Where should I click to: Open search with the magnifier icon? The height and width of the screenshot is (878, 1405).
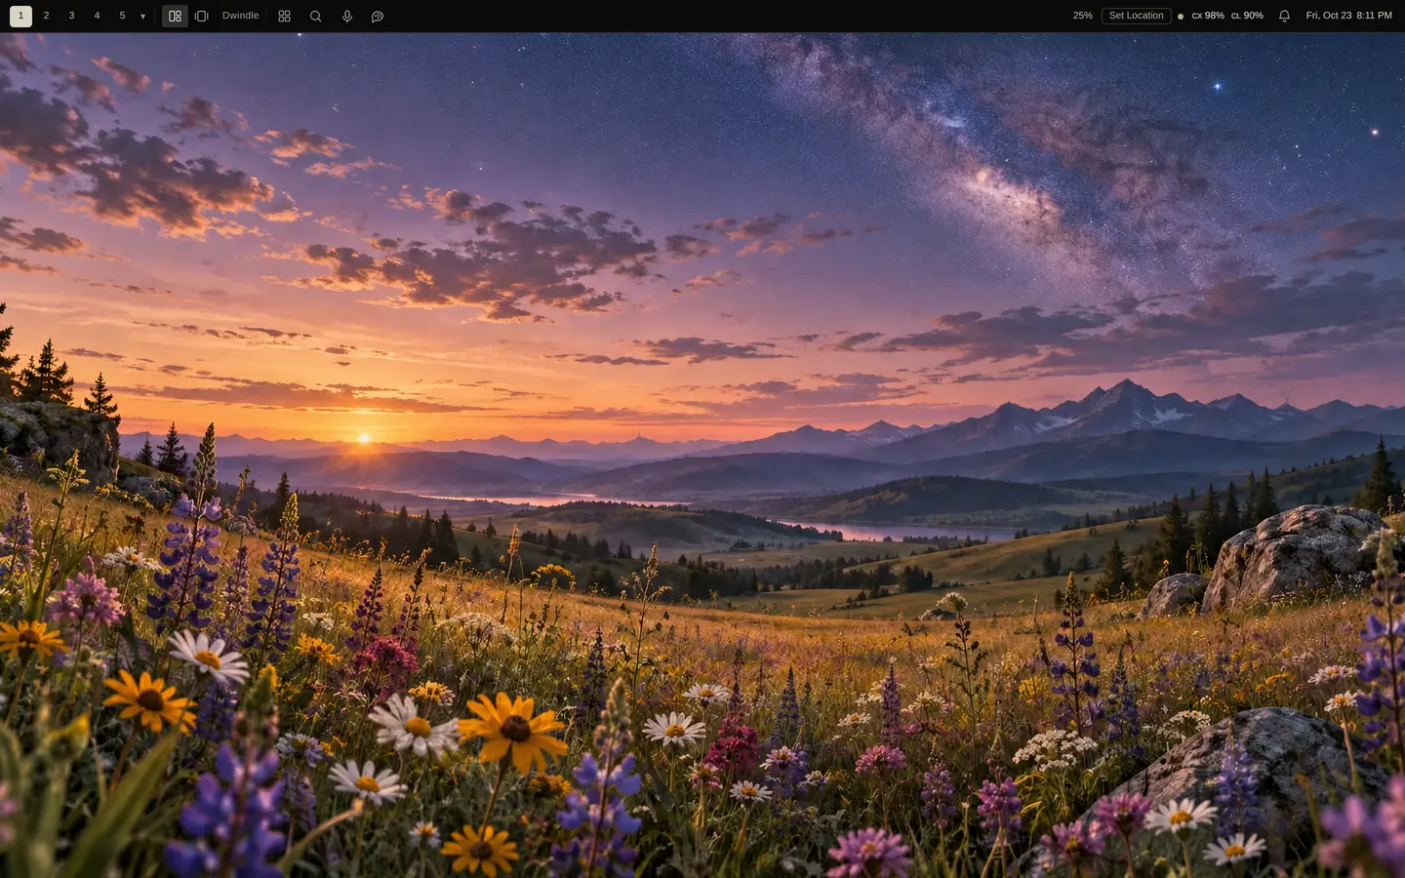pos(315,16)
